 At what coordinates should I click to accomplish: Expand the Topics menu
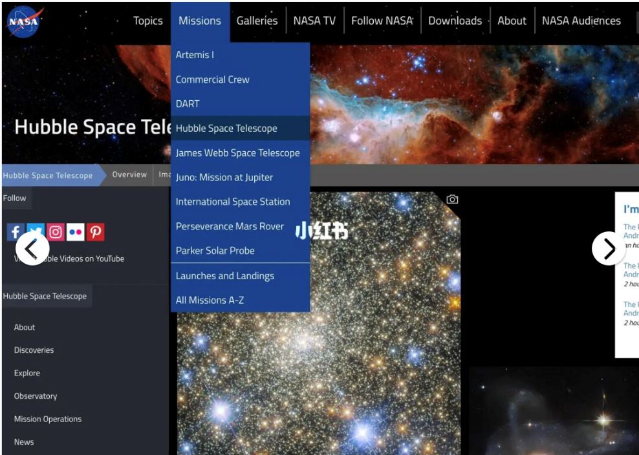coord(147,21)
